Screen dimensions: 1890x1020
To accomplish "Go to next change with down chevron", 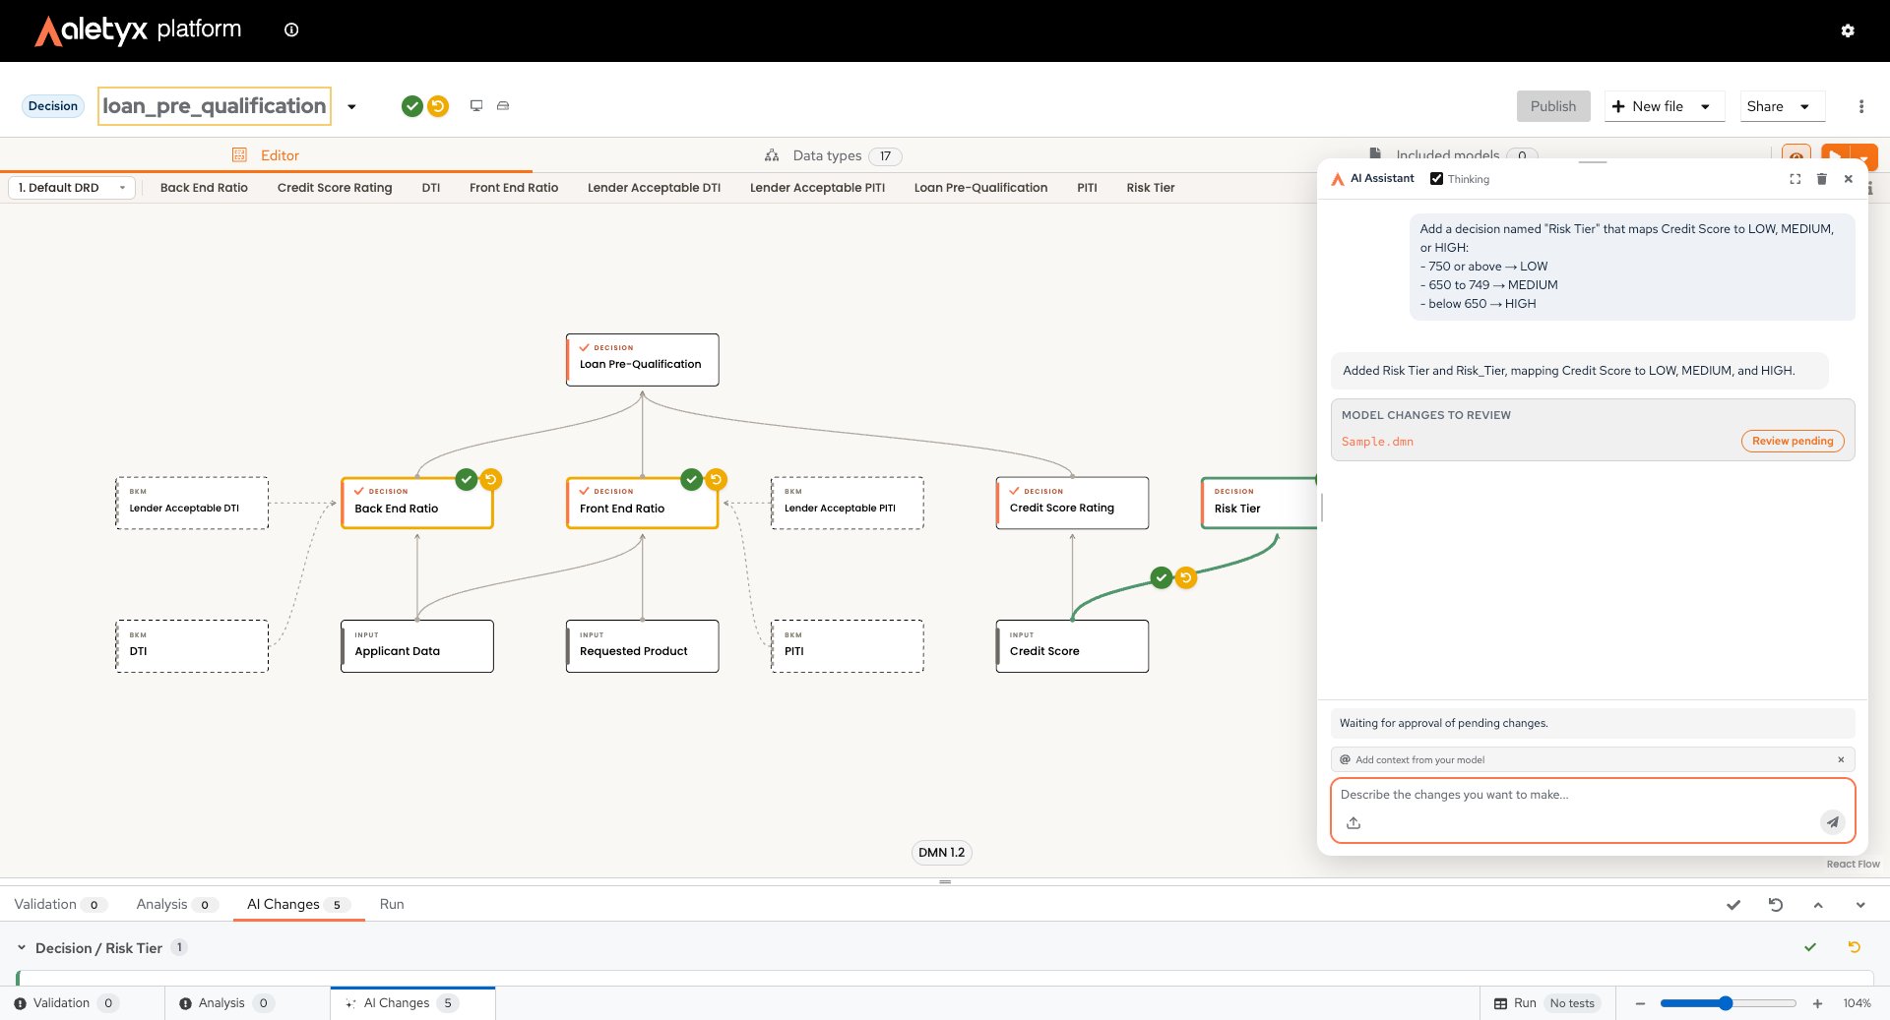I will pos(1860,905).
